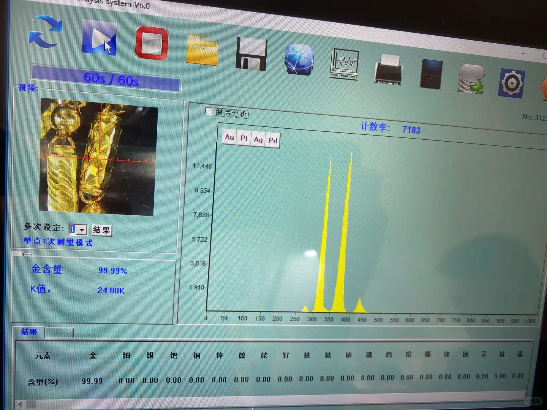
Task: Click the 铜 column header
Action: pyautogui.click(x=197, y=356)
